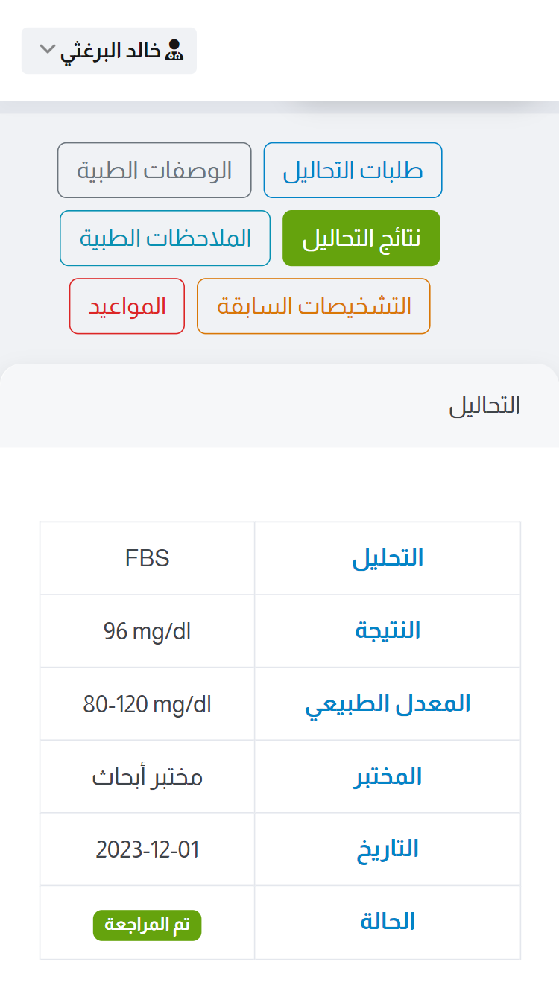Screen dimensions: 559x994
Task: Select the النتيجة row value 96 mg/dl
Action: coord(147,630)
